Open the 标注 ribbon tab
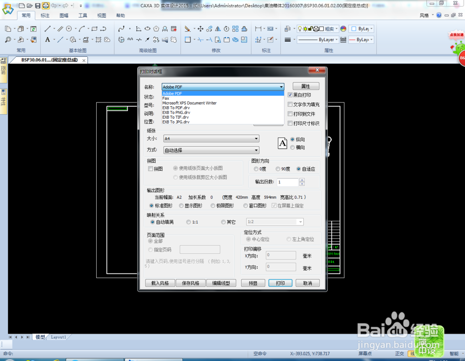The width and height of the screenshot is (465, 361). 45,15
